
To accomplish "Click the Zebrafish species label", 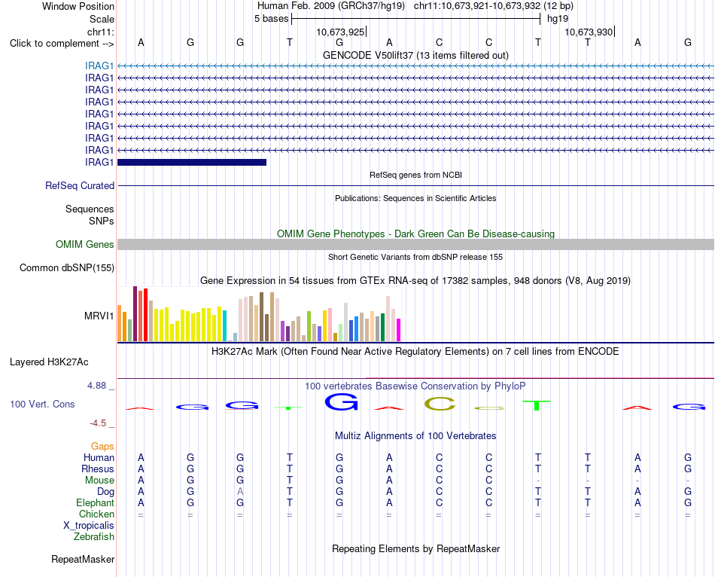I will pyautogui.click(x=94, y=537).
